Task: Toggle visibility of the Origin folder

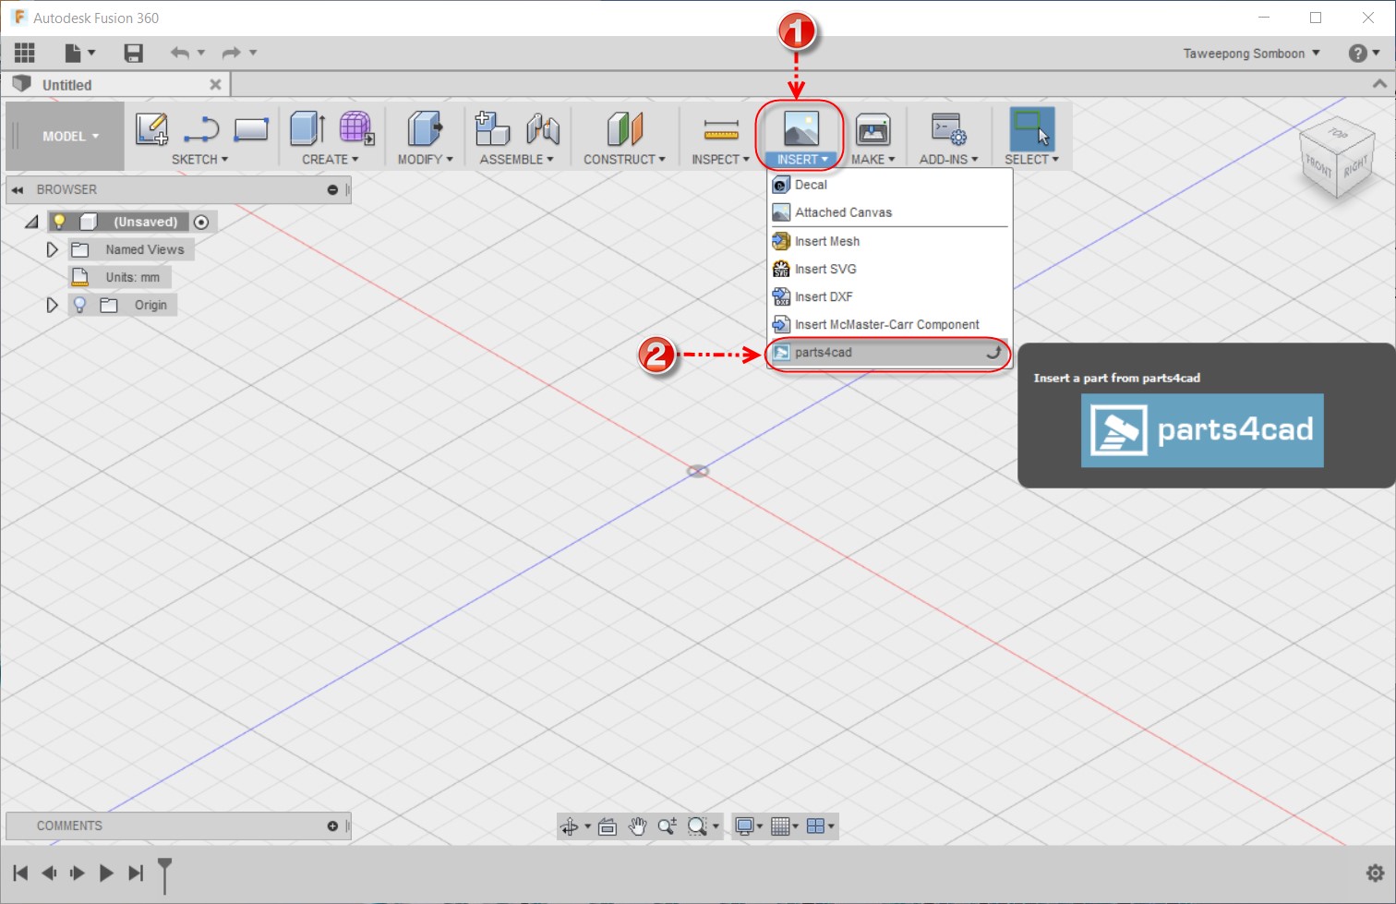Action: (x=79, y=305)
